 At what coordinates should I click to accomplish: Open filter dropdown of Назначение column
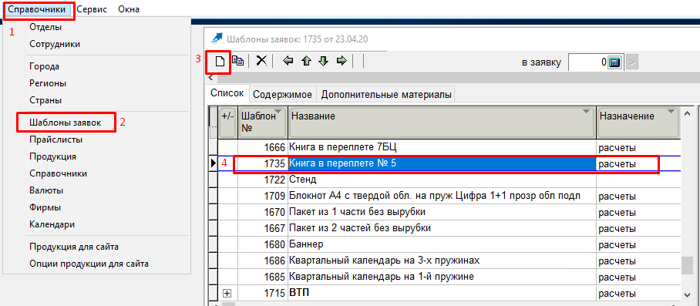pos(671,112)
